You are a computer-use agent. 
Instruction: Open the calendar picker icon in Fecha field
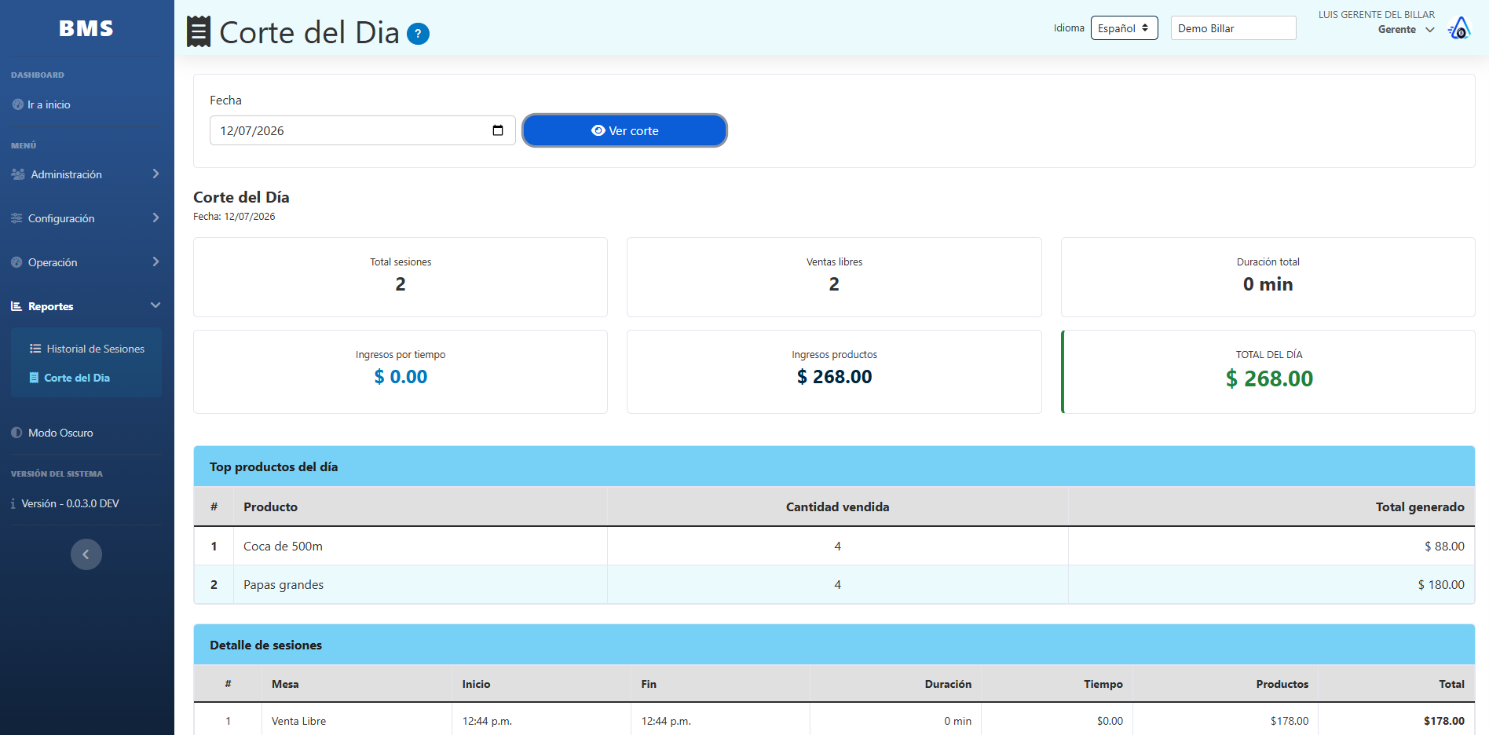pyautogui.click(x=498, y=130)
